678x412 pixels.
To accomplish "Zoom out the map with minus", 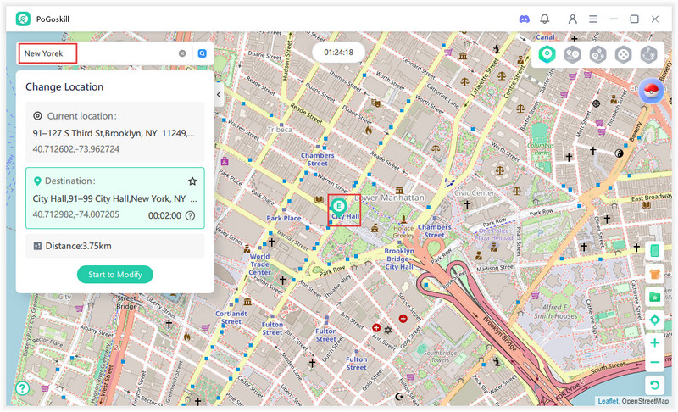I will click(x=654, y=363).
